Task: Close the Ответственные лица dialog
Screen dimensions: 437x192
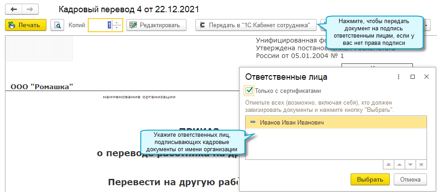Action: click(x=427, y=77)
